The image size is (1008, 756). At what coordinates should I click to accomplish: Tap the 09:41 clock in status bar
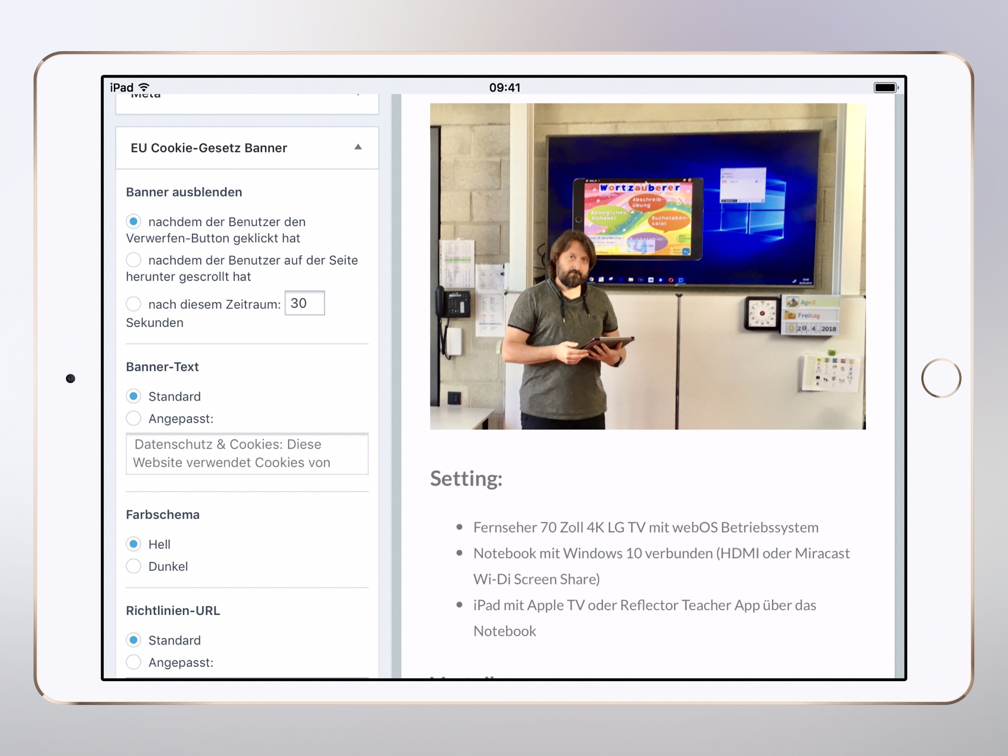(x=504, y=87)
